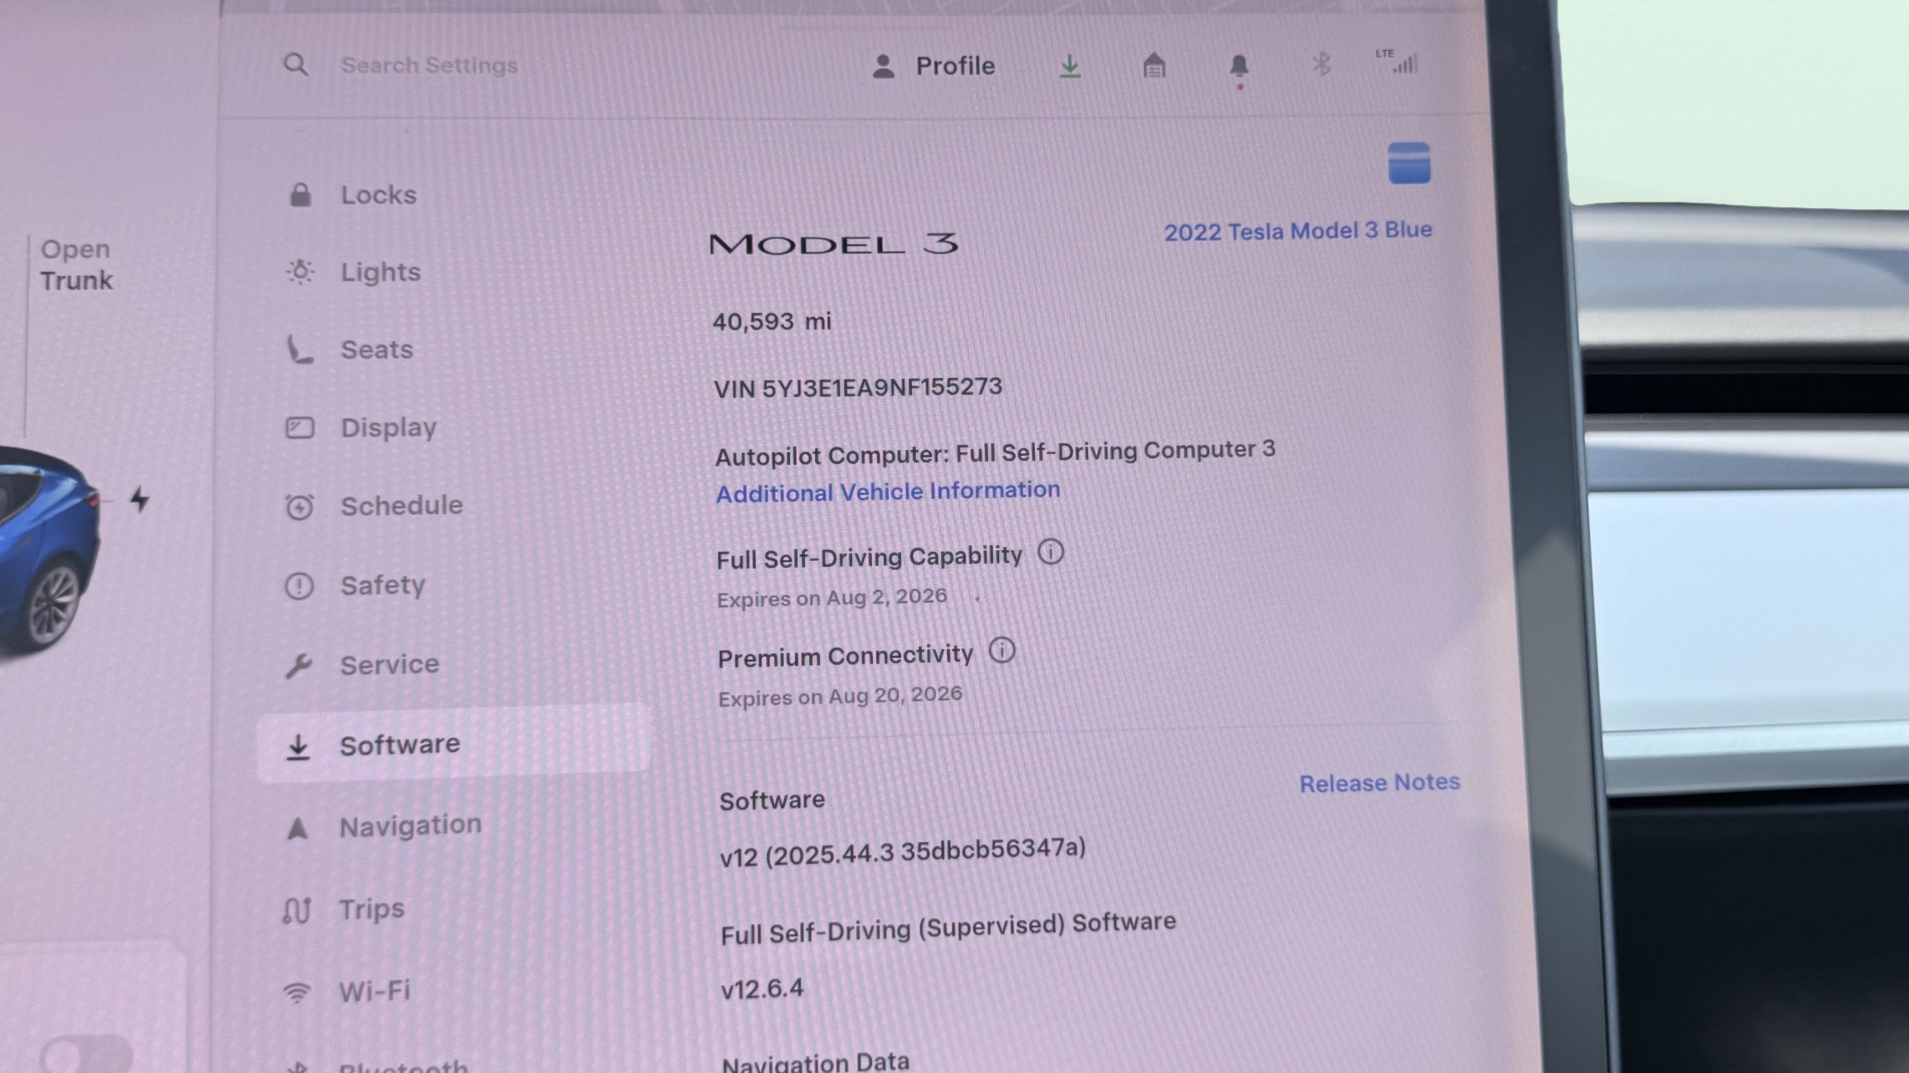Tap the blue vehicle color swatch icon

(x=1409, y=163)
